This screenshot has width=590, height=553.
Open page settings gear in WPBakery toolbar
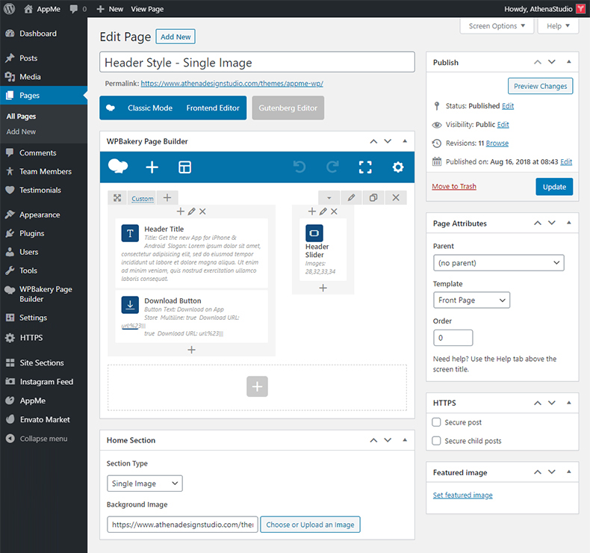pos(398,167)
